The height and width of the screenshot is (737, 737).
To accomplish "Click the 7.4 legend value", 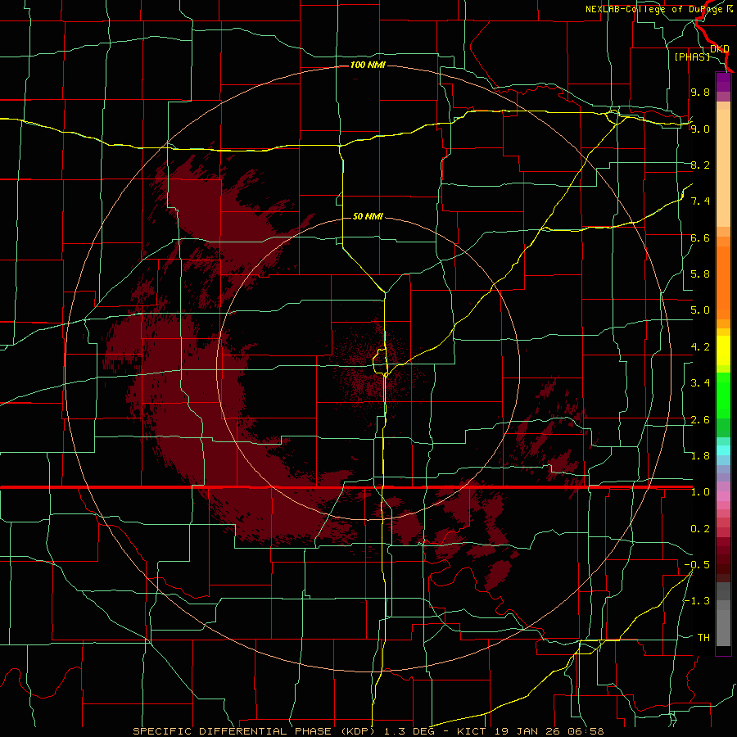I will [x=700, y=201].
